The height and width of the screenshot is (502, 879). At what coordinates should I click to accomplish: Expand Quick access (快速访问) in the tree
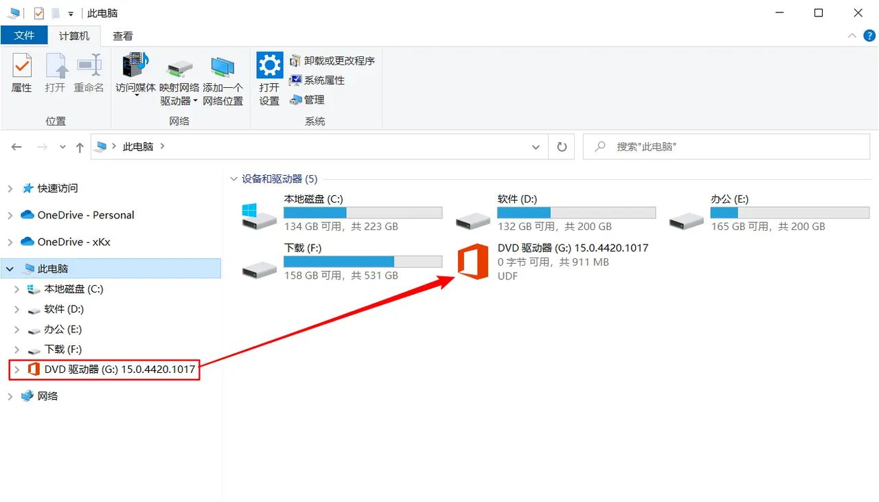coord(10,188)
